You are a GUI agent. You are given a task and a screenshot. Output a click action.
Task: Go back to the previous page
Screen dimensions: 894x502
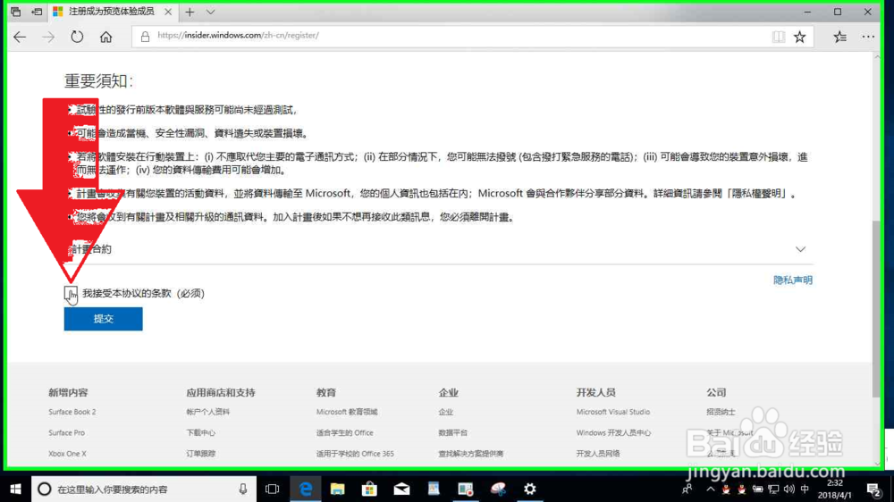coord(20,37)
